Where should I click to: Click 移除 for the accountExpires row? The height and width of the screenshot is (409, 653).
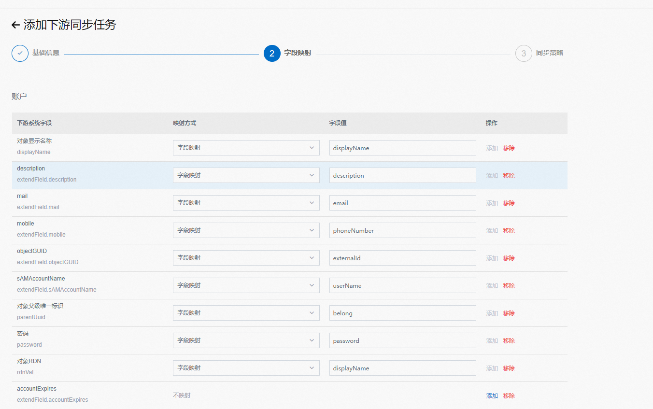[x=509, y=396]
